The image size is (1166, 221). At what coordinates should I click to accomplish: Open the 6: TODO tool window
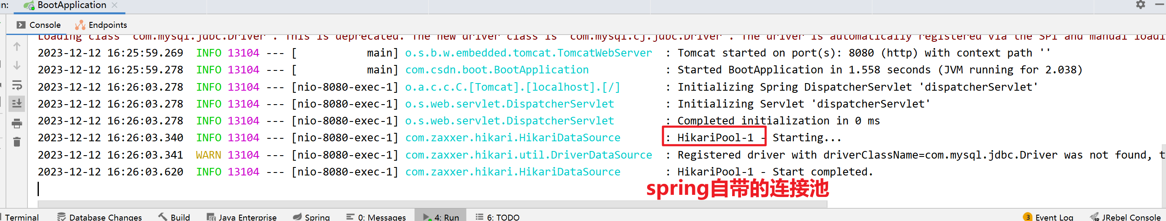498,217
